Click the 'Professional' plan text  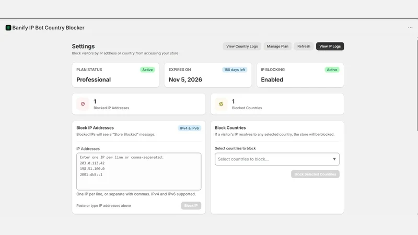[x=94, y=80]
